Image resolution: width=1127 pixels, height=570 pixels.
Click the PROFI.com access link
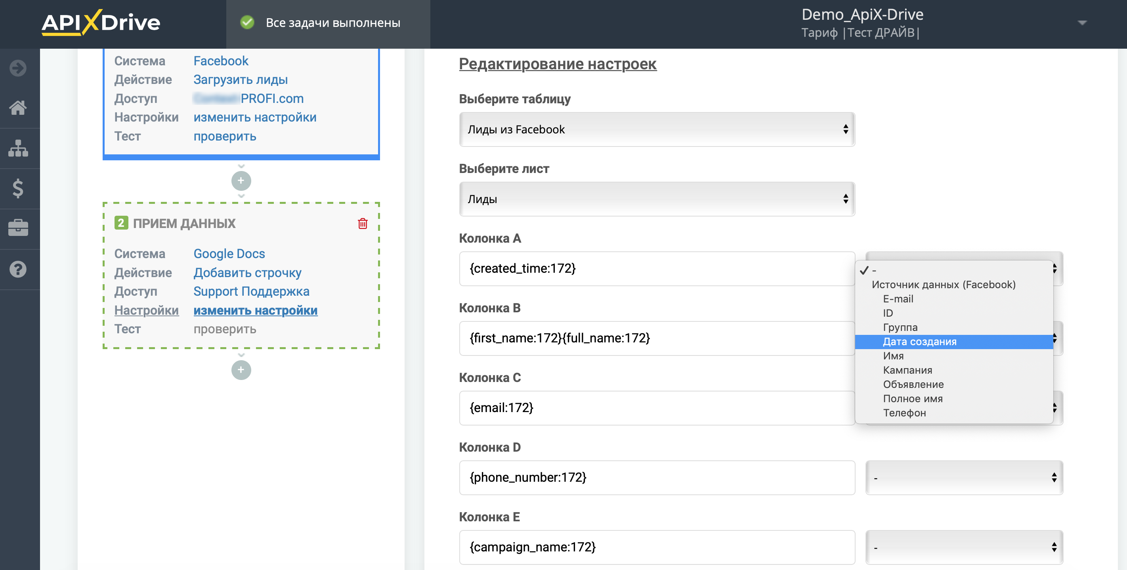248,98
